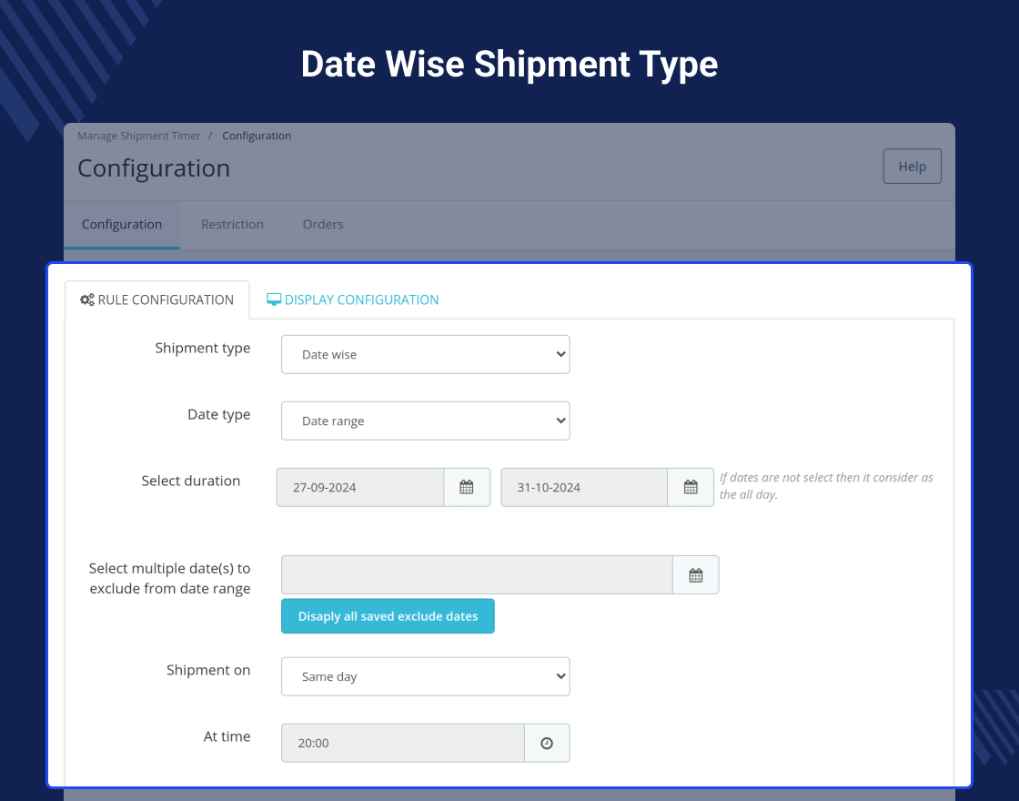Focus start date field 27-09-2024
This screenshot has height=801, width=1019.
(360, 487)
